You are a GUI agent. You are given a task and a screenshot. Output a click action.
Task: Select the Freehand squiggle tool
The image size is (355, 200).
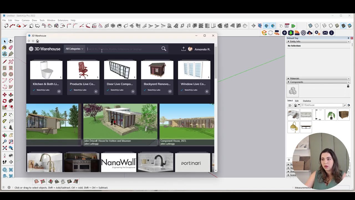pyautogui.click(x=11, y=62)
